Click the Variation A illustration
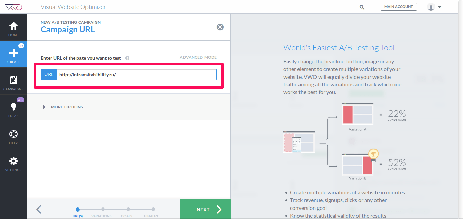The image size is (463, 219). click(358, 114)
